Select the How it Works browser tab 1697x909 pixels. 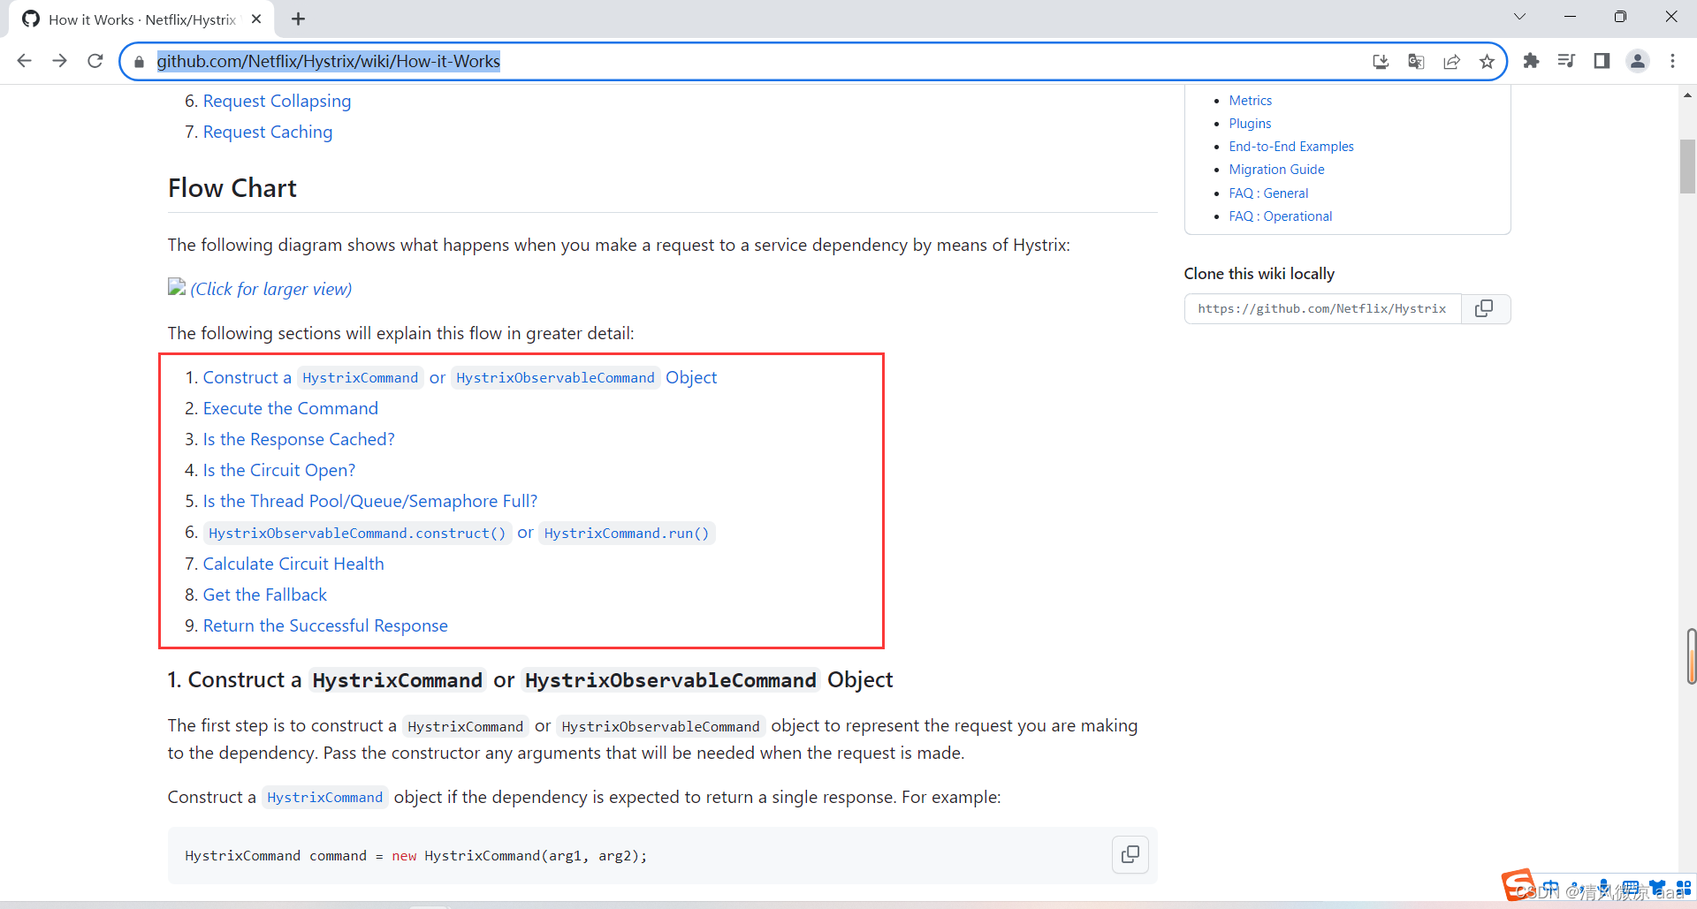click(x=141, y=19)
